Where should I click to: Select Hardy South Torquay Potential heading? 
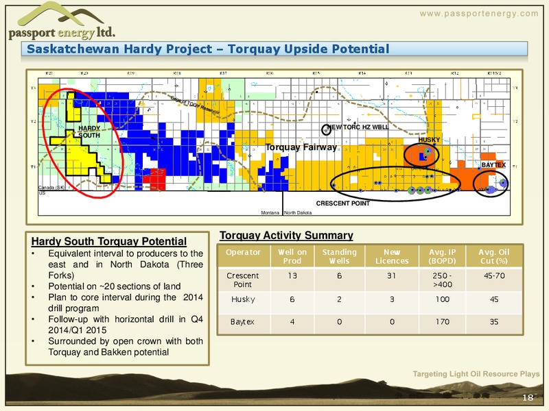(109, 242)
